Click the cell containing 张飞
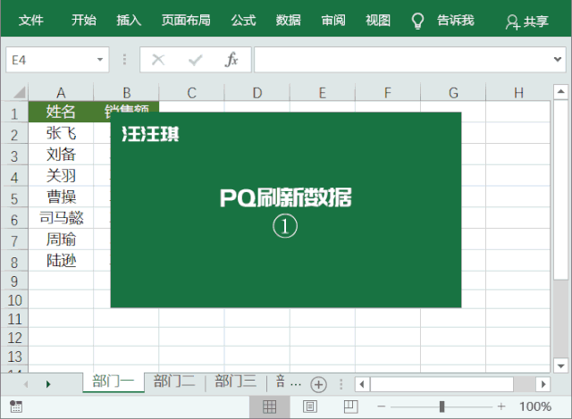The image size is (572, 419). (61, 133)
